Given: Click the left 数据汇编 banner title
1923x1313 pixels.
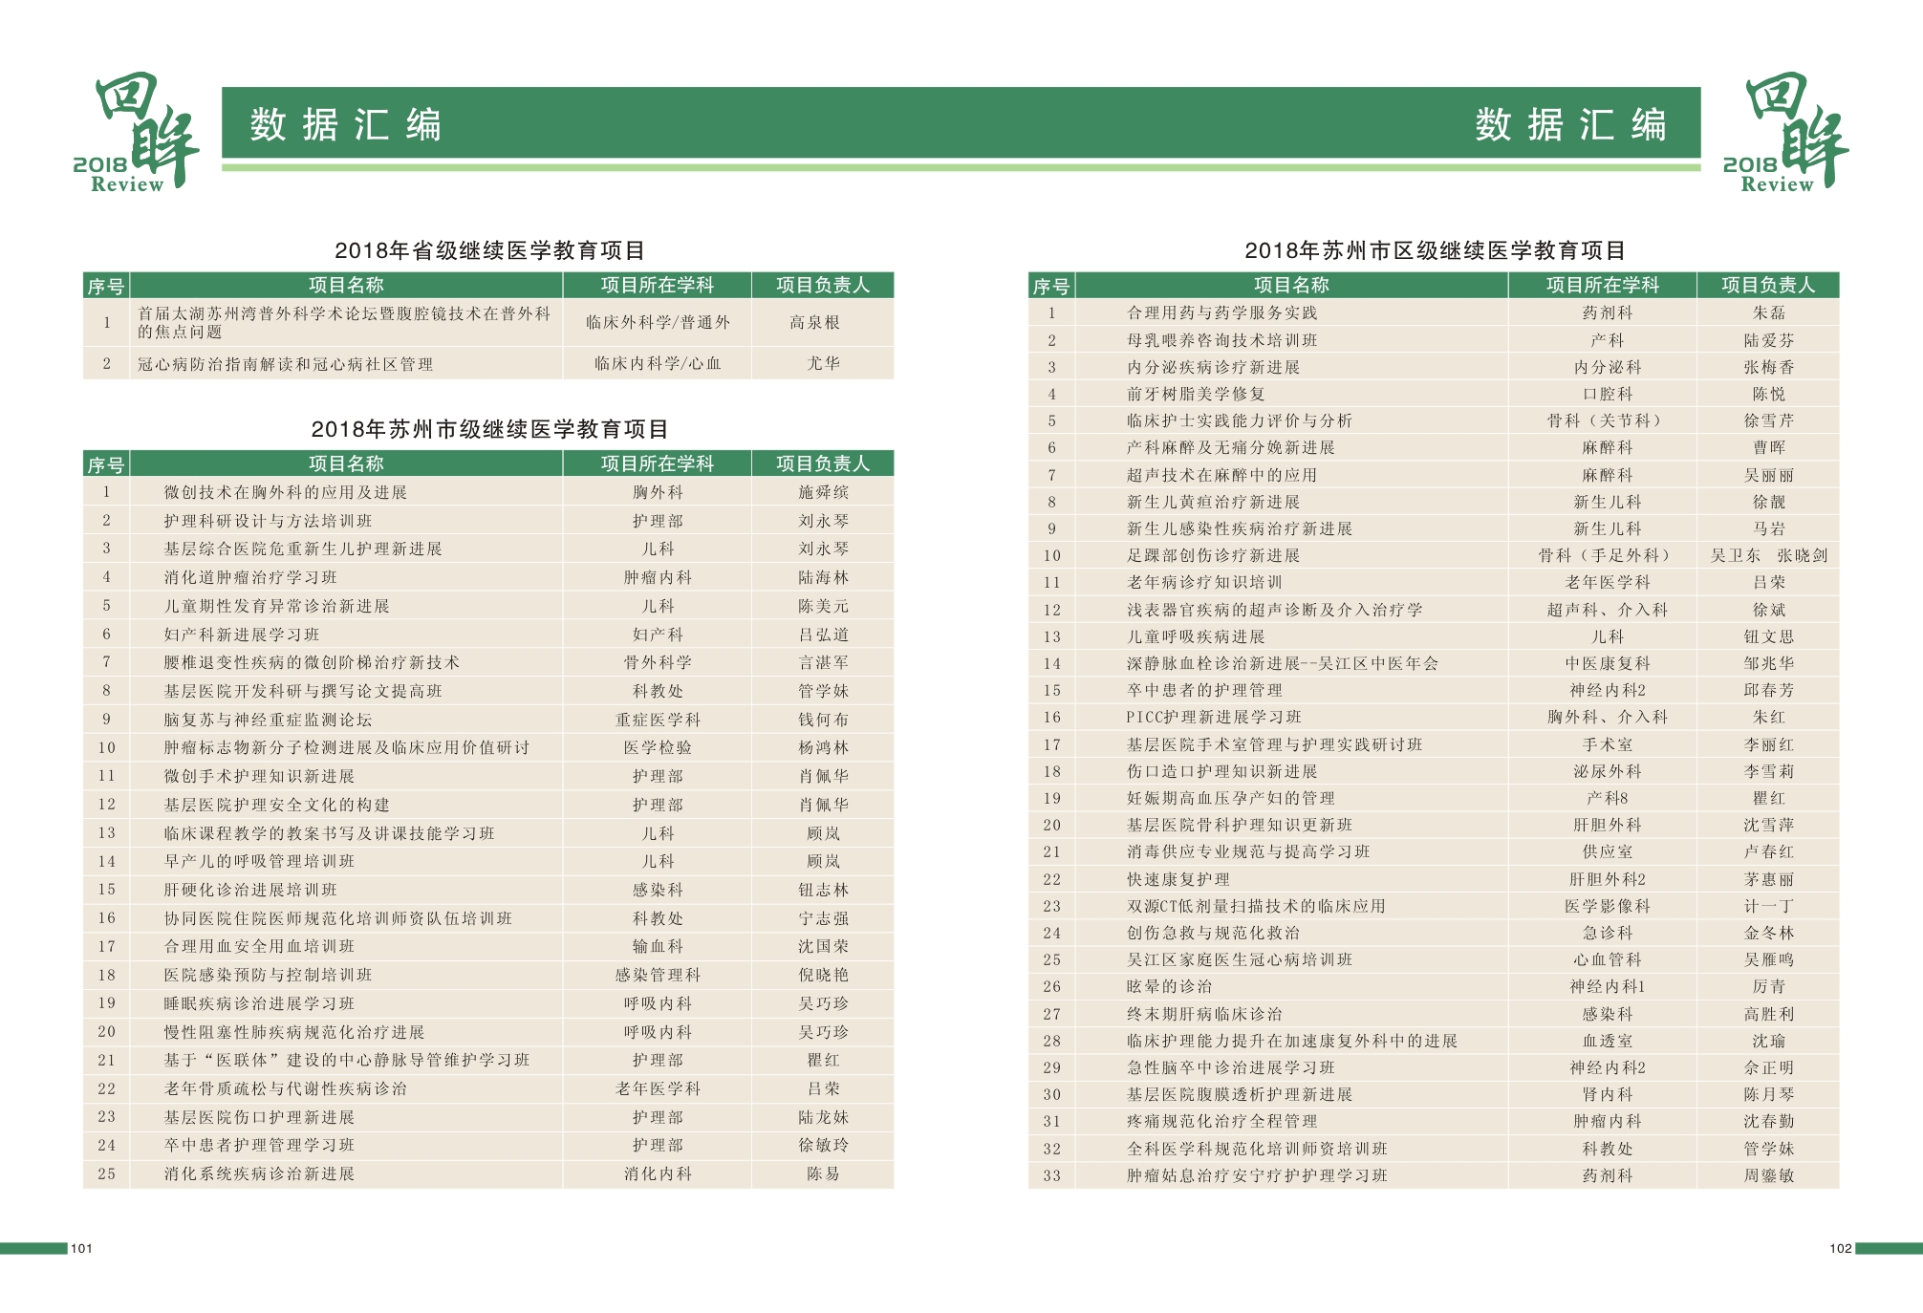Looking at the screenshot, I should 346,125.
